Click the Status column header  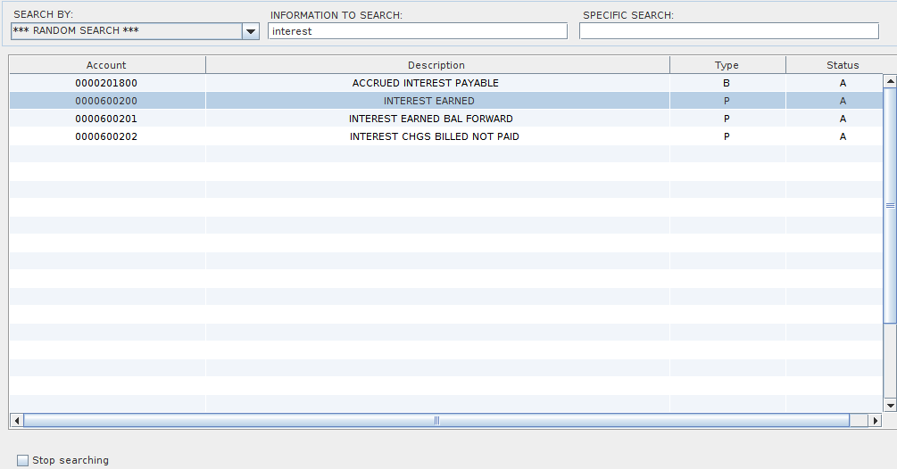pyautogui.click(x=842, y=65)
